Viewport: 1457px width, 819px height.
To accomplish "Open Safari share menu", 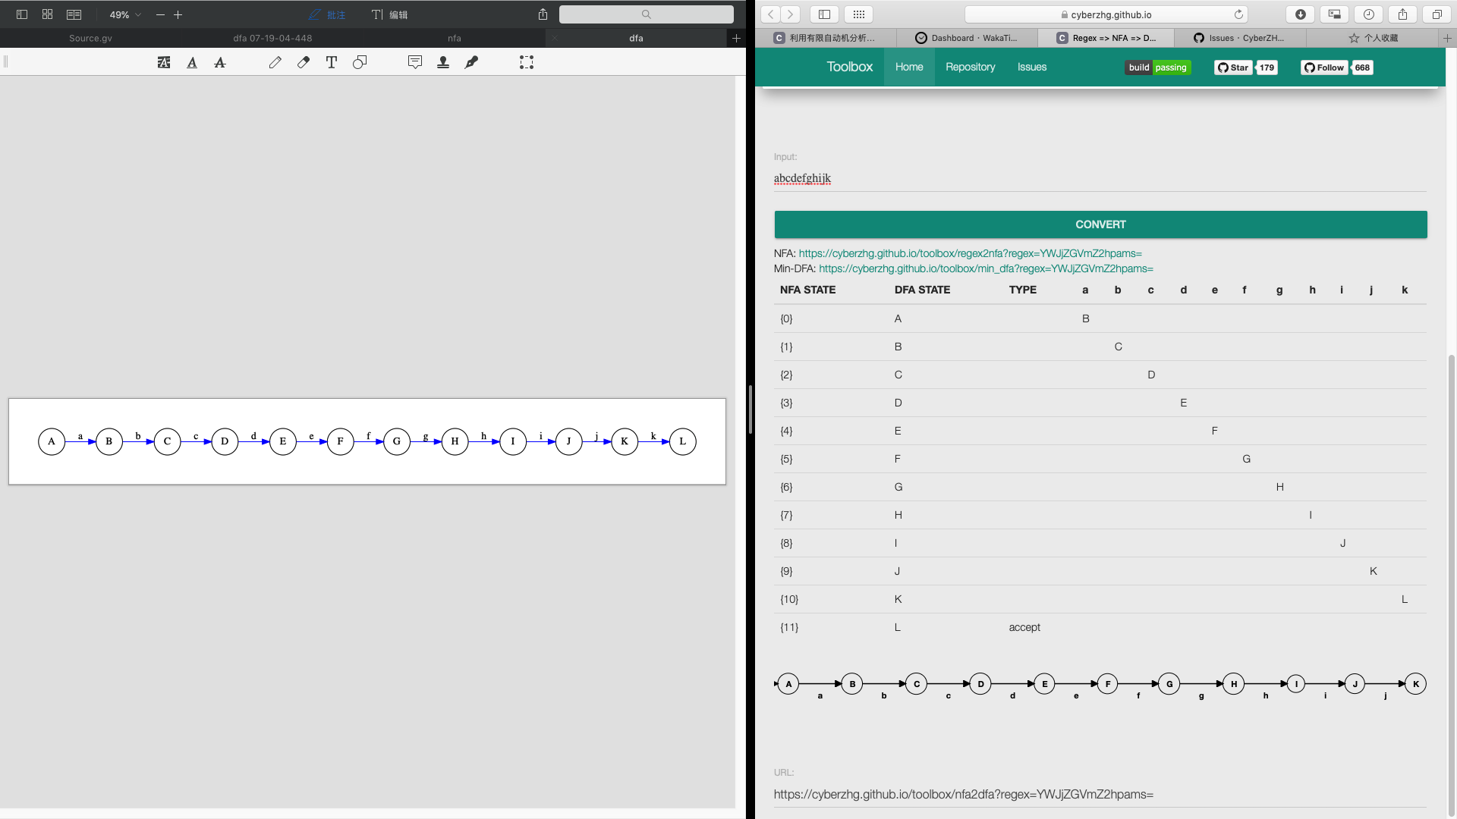I will [1402, 14].
